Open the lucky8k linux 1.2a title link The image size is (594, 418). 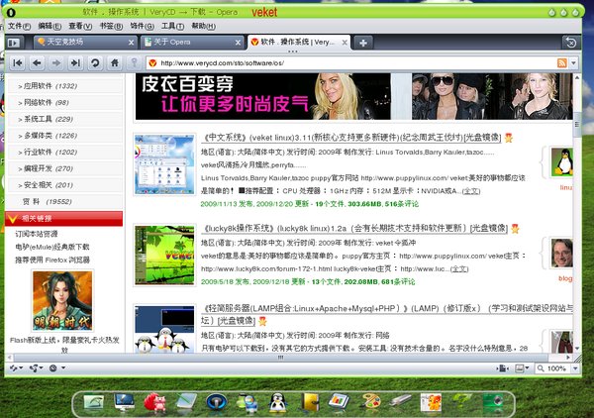(x=354, y=228)
